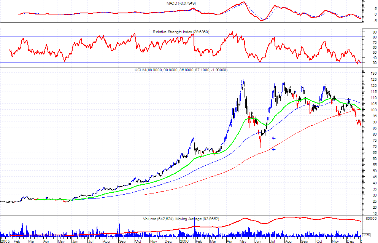Click the 115 price axis label
This screenshot has height=243, width=378.
(x=374, y=92)
